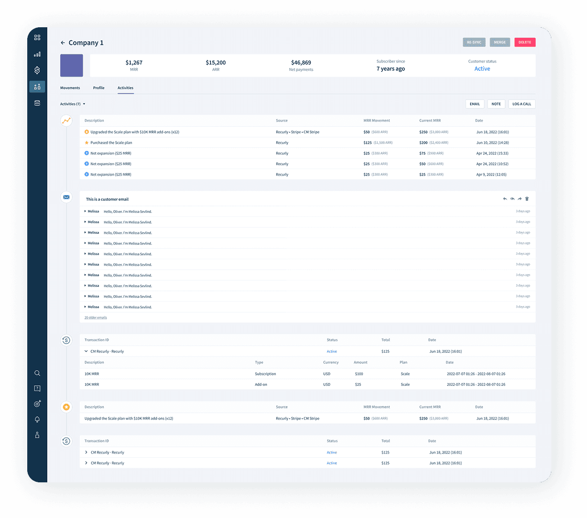Open the help question mark icon in sidebar

37,388
